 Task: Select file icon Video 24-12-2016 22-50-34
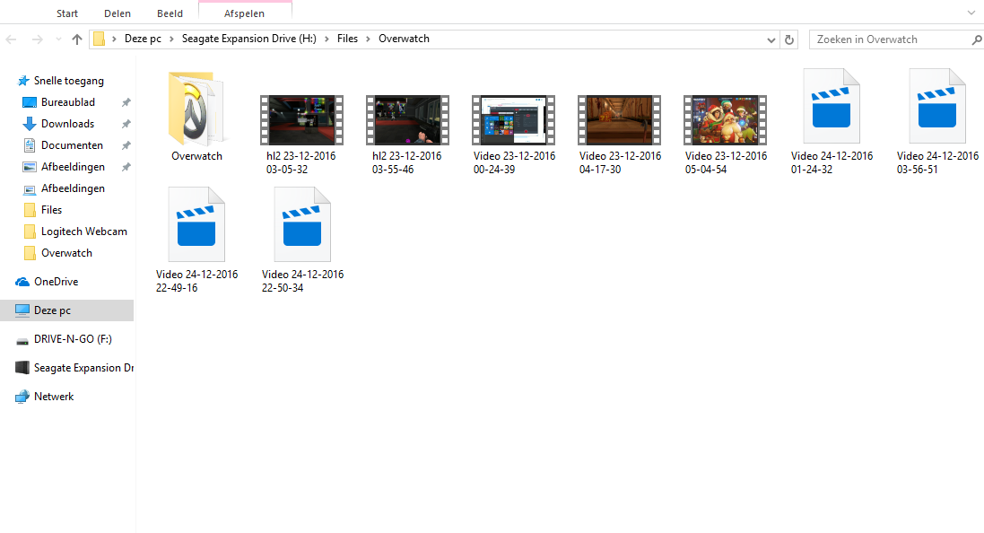click(x=302, y=224)
